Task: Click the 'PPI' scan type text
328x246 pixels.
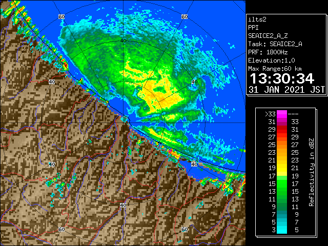Action: coord(253,28)
